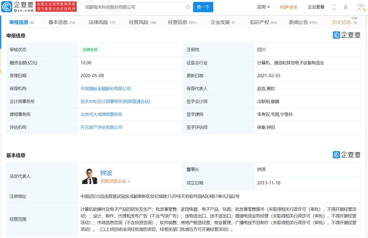Open the notifications bell icon
Viewport: 368px width, 238px height.
tap(346, 7)
